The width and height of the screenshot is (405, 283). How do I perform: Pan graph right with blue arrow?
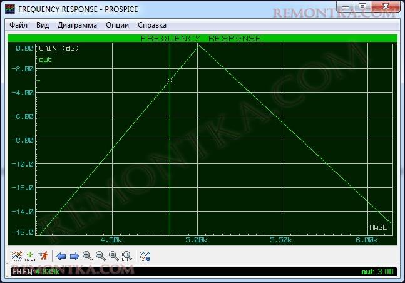point(74,255)
